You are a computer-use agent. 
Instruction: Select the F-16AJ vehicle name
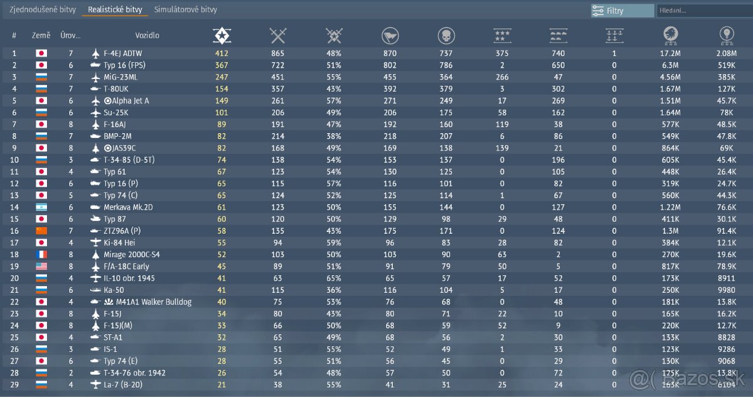click(x=116, y=124)
